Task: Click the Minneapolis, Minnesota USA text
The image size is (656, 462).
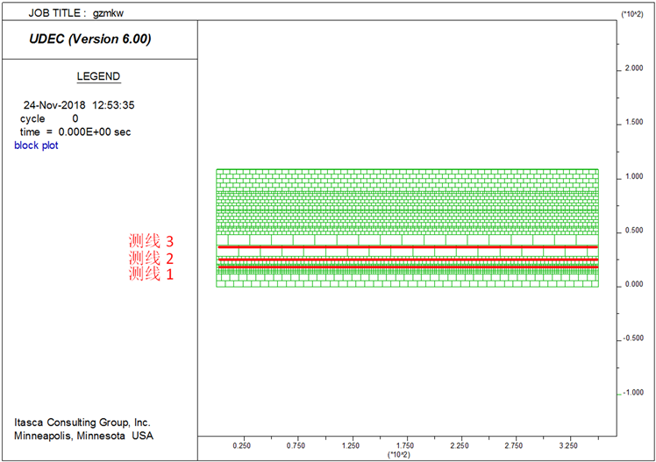Action: pos(82,436)
